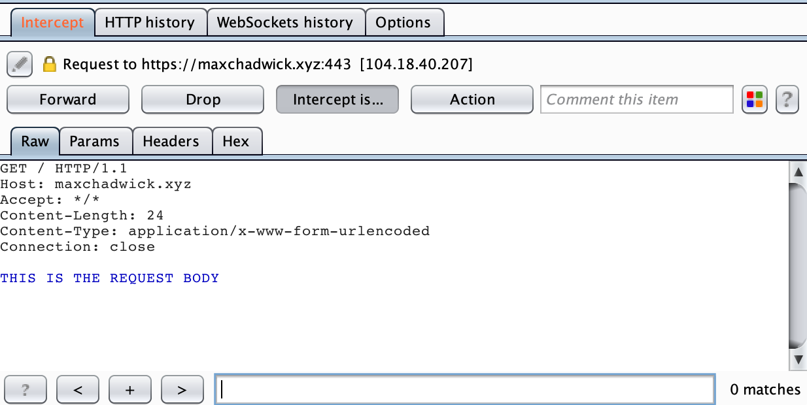Drop the intercepted request

pyautogui.click(x=203, y=99)
